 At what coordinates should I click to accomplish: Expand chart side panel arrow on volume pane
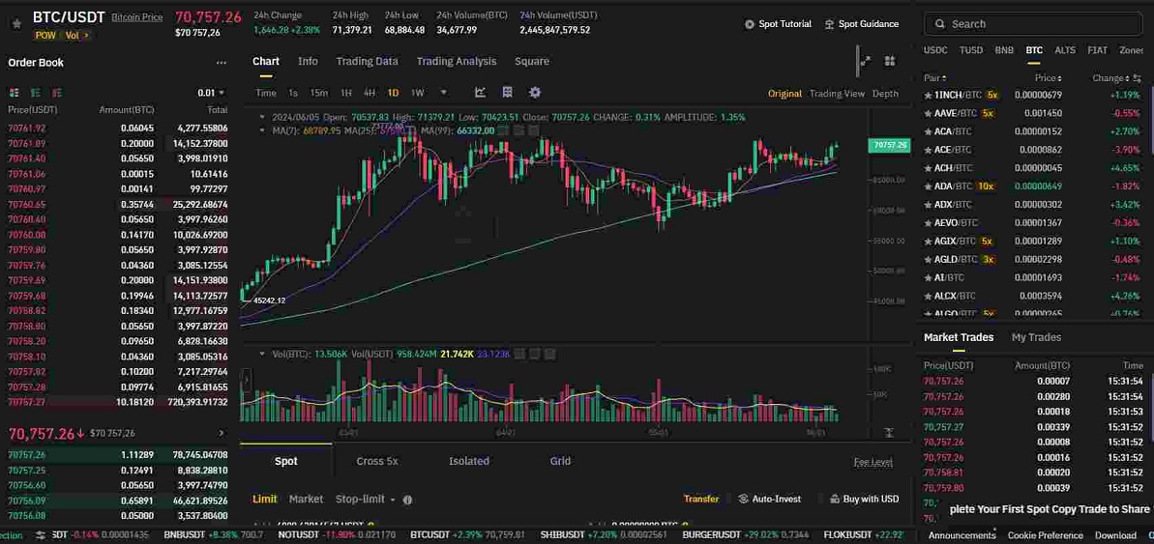247,381
